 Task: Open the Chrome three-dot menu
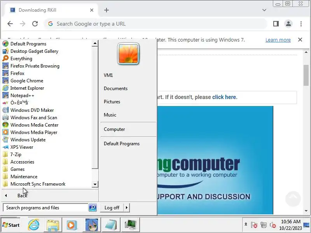tap(301, 24)
